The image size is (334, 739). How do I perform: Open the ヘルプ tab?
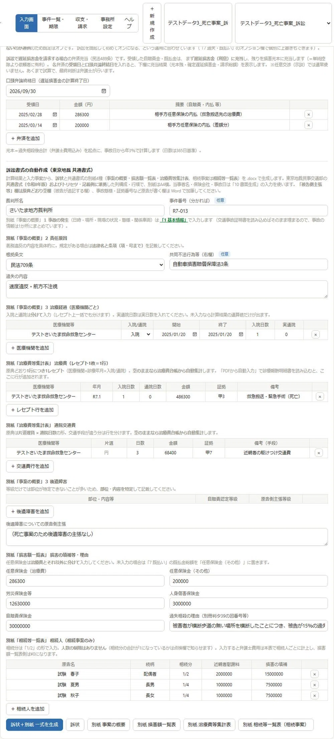pos(129,23)
